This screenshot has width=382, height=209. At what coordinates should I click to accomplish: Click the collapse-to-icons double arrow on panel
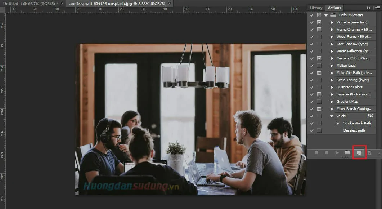click(369, 8)
